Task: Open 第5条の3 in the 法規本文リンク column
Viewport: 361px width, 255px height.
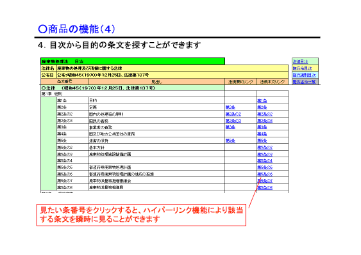Action: tap(265, 154)
